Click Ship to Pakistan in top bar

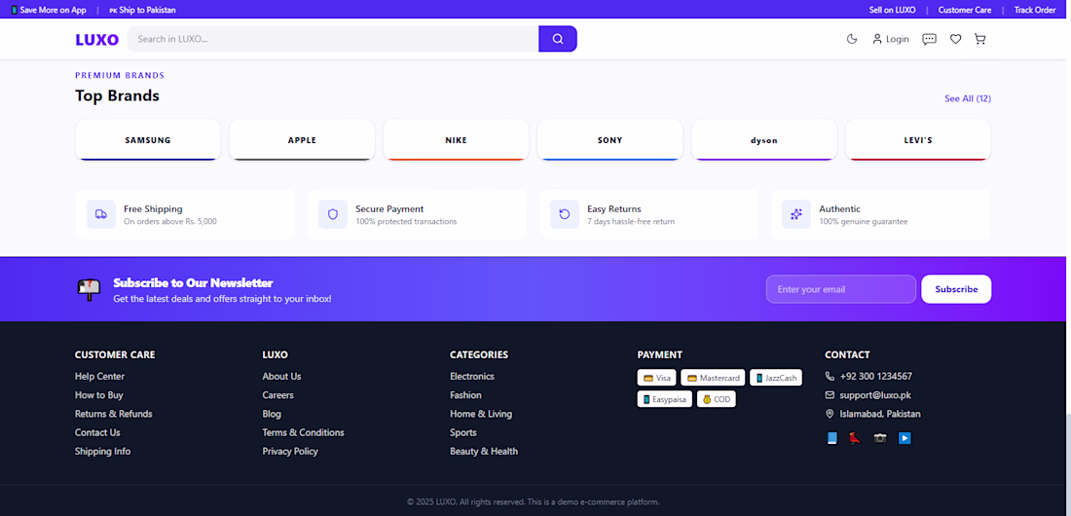pos(143,11)
